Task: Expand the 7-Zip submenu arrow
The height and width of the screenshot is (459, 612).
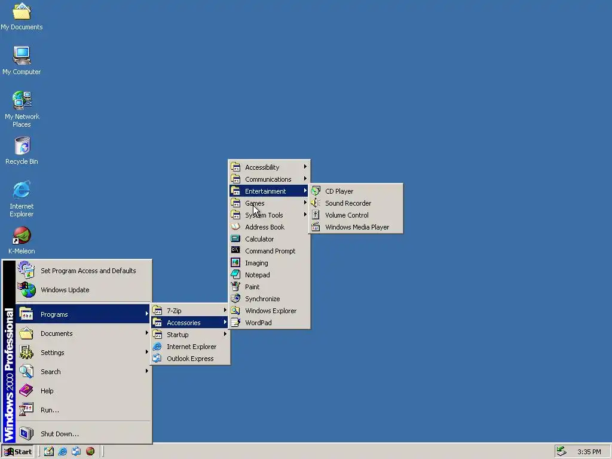Action: point(225,310)
